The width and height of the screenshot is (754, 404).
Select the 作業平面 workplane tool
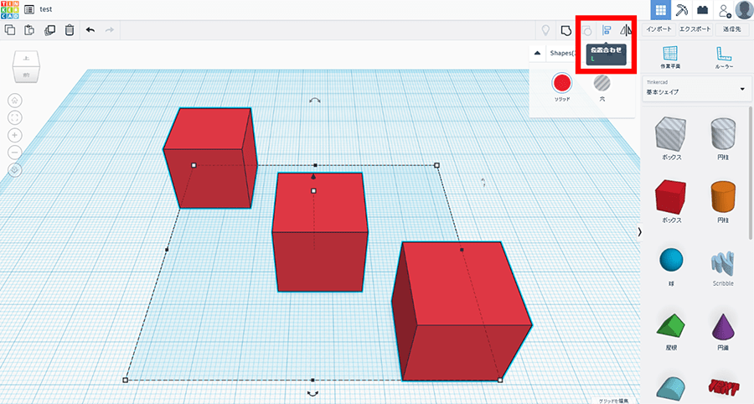(x=670, y=57)
